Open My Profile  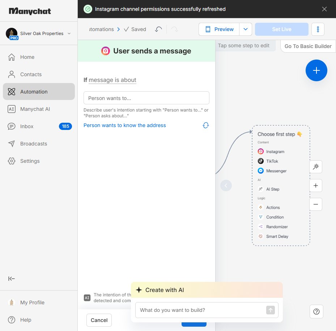[39, 302]
